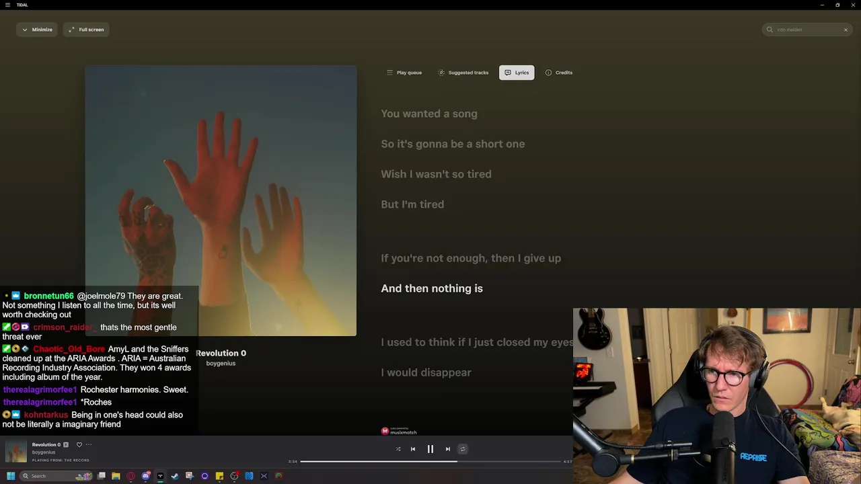Open more options ellipsis for Revolution 0

point(89,444)
